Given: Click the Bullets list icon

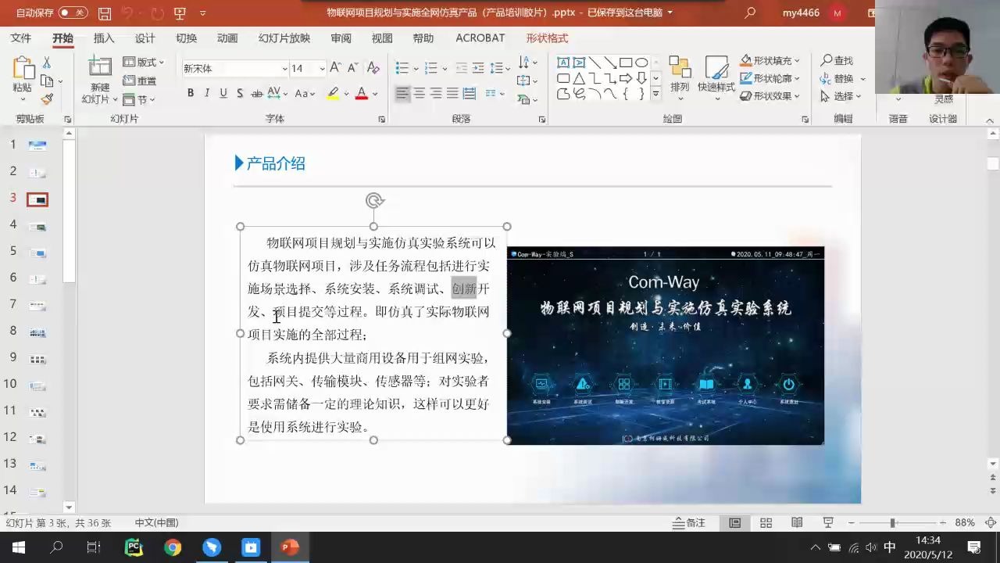Looking at the screenshot, I should (x=402, y=68).
